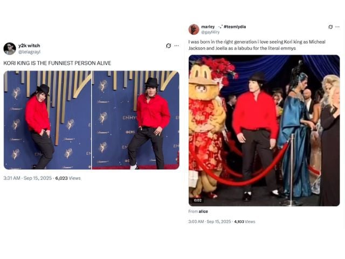
Task: Click the 6,023 Views count
Action: [68, 178]
